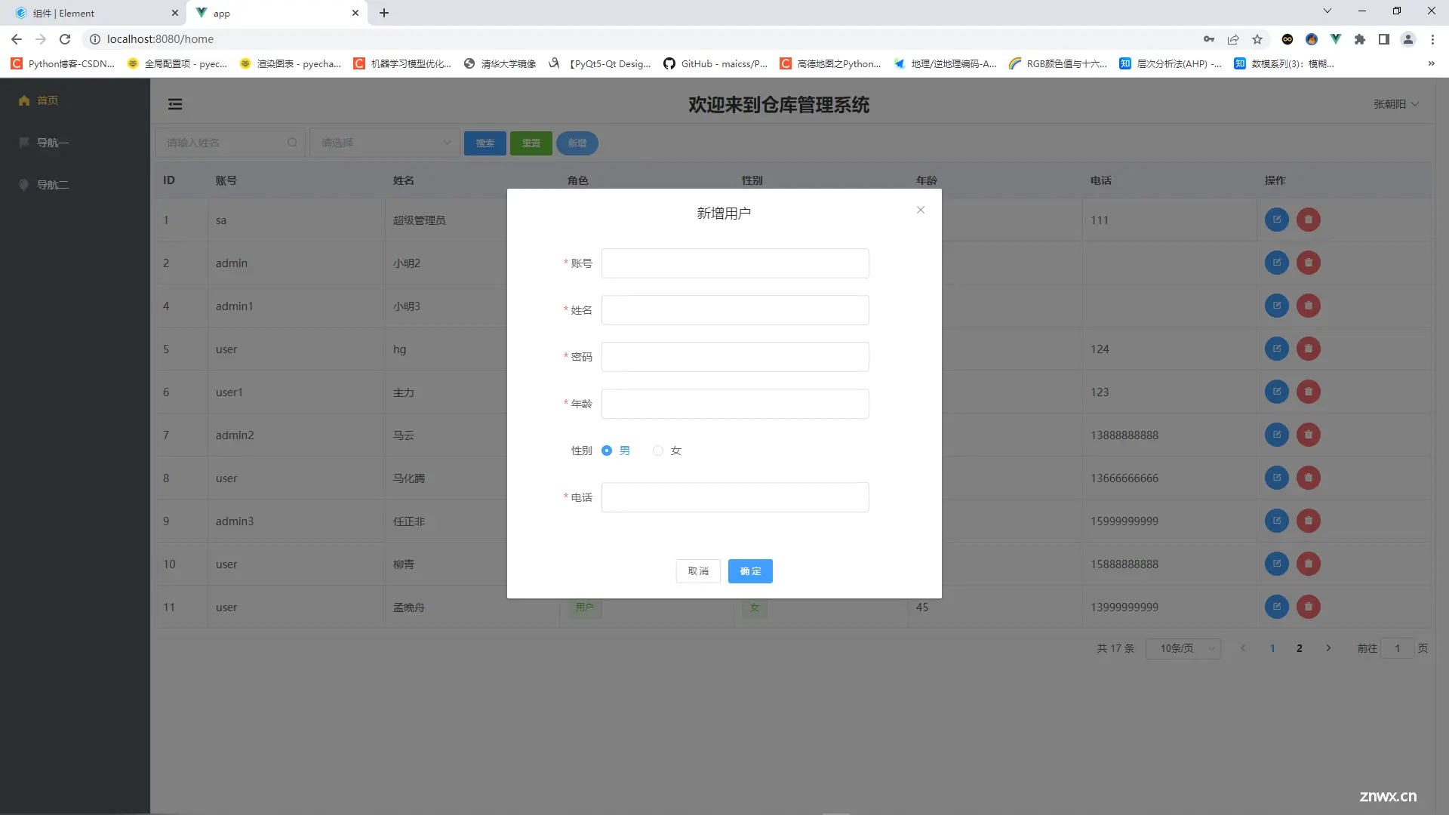The height and width of the screenshot is (815, 1449).
Task: Click the 新增 button
Action: [x=577, y=143]
